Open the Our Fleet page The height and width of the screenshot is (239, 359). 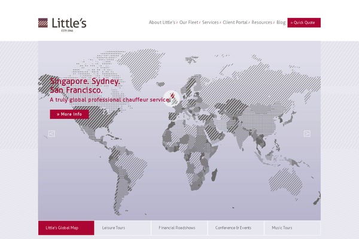click(188, 23)
